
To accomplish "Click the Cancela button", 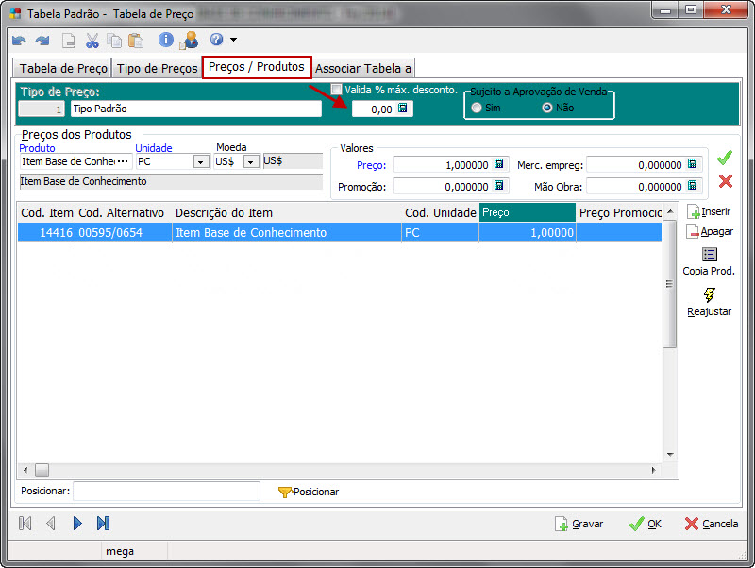I will [x=711, y=524].
